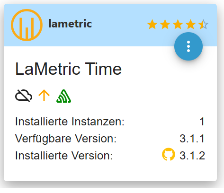This screenshot has width=224, height=193.
Task: Click the Installierte Version label
Action: 64,156
